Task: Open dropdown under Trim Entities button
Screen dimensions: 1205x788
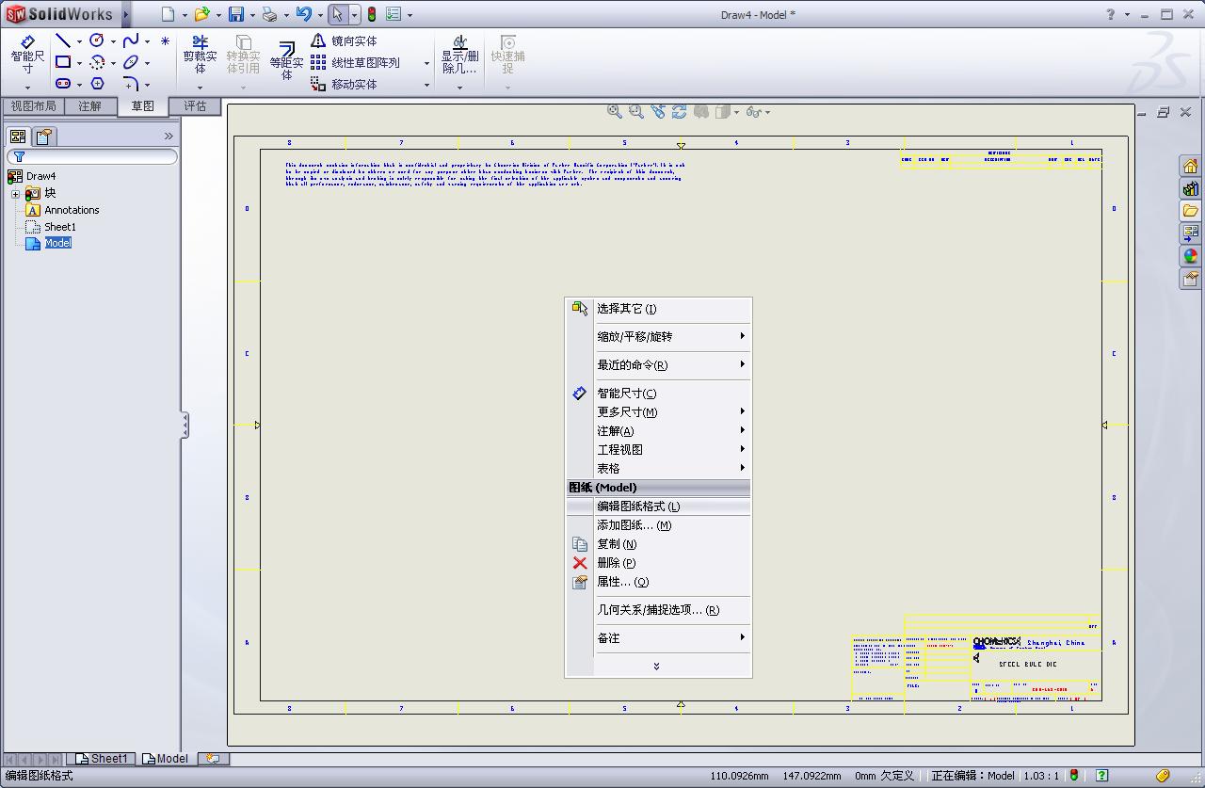Action: (x=200, y=88)
